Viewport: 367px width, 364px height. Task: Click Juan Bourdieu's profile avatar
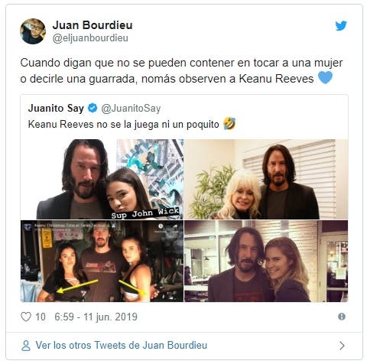click(33, 31)
